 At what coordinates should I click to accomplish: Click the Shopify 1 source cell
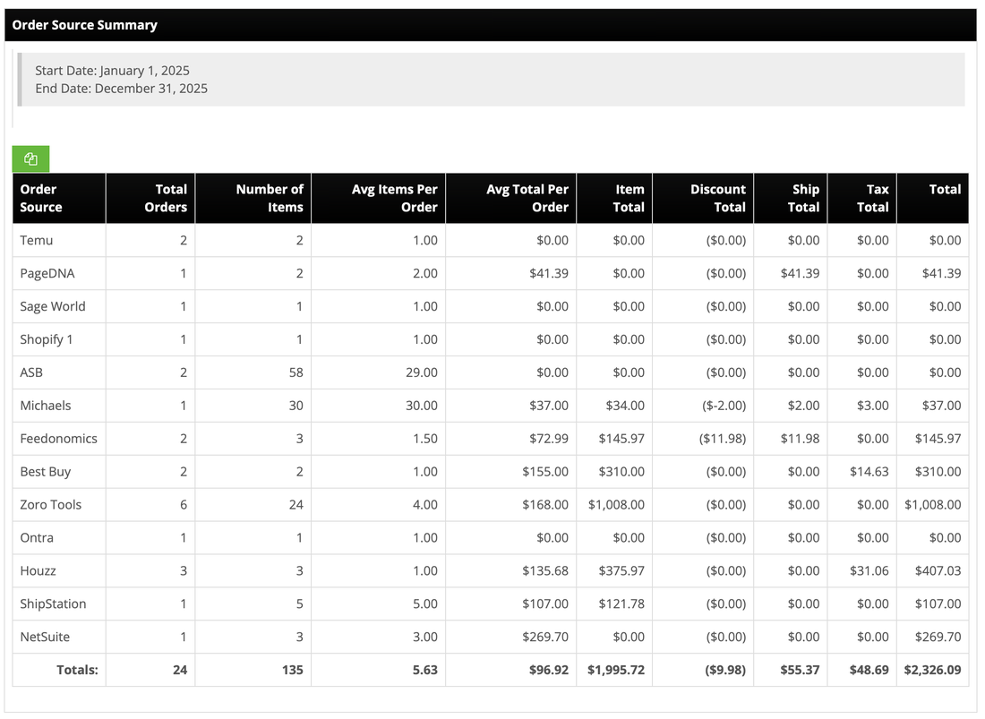tap(59, 339)
